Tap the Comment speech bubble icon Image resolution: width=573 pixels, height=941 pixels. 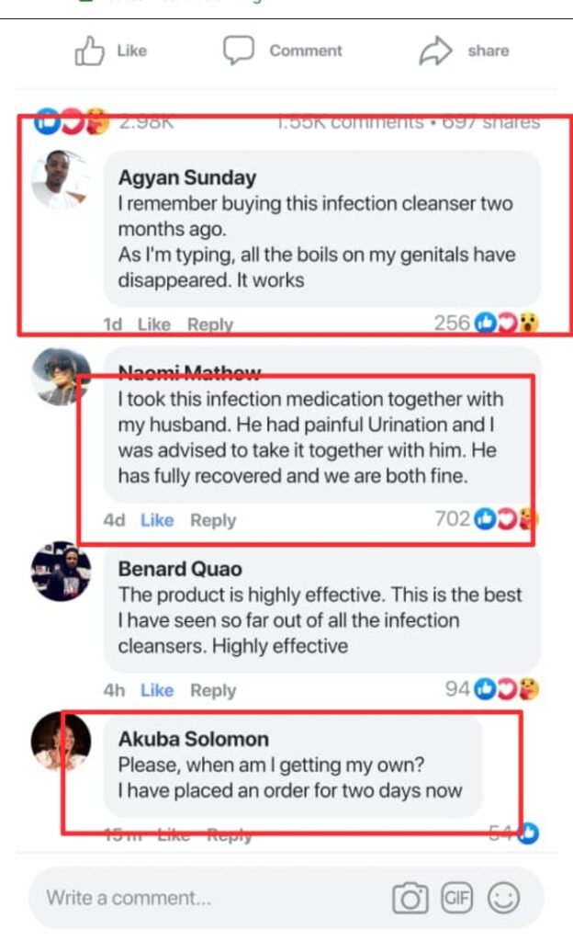[239, 51]
